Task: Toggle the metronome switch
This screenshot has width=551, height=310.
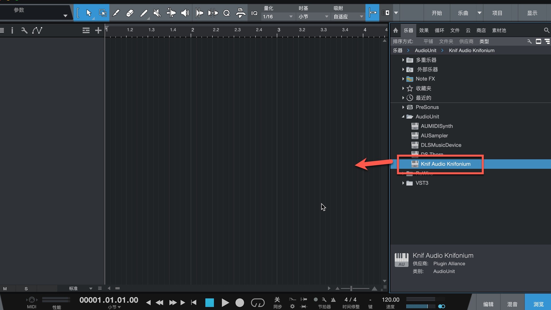Action: click(333, 300)
